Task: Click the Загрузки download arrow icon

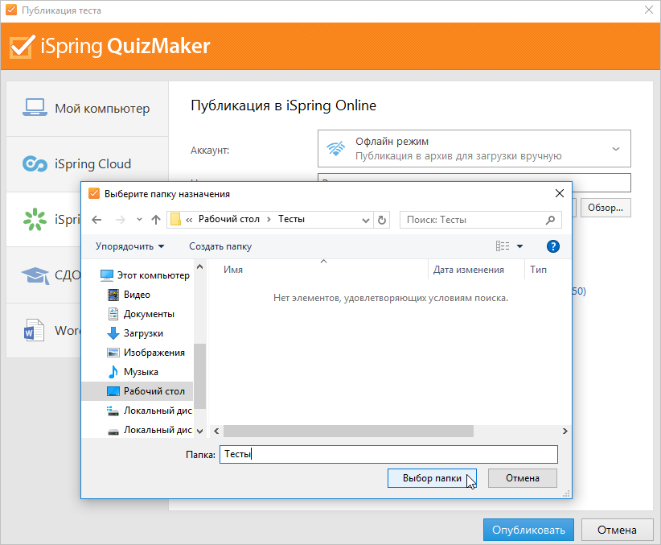Action: (x=113, y=333)
